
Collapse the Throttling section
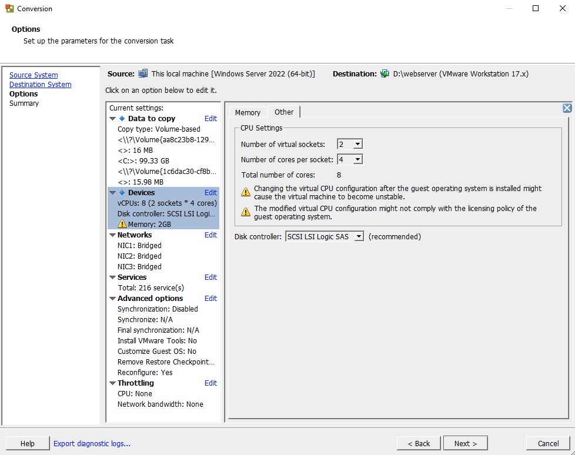(112, 383)
